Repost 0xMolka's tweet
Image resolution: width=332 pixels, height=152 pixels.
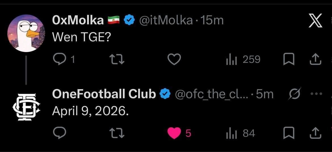(x=117, y=59)
